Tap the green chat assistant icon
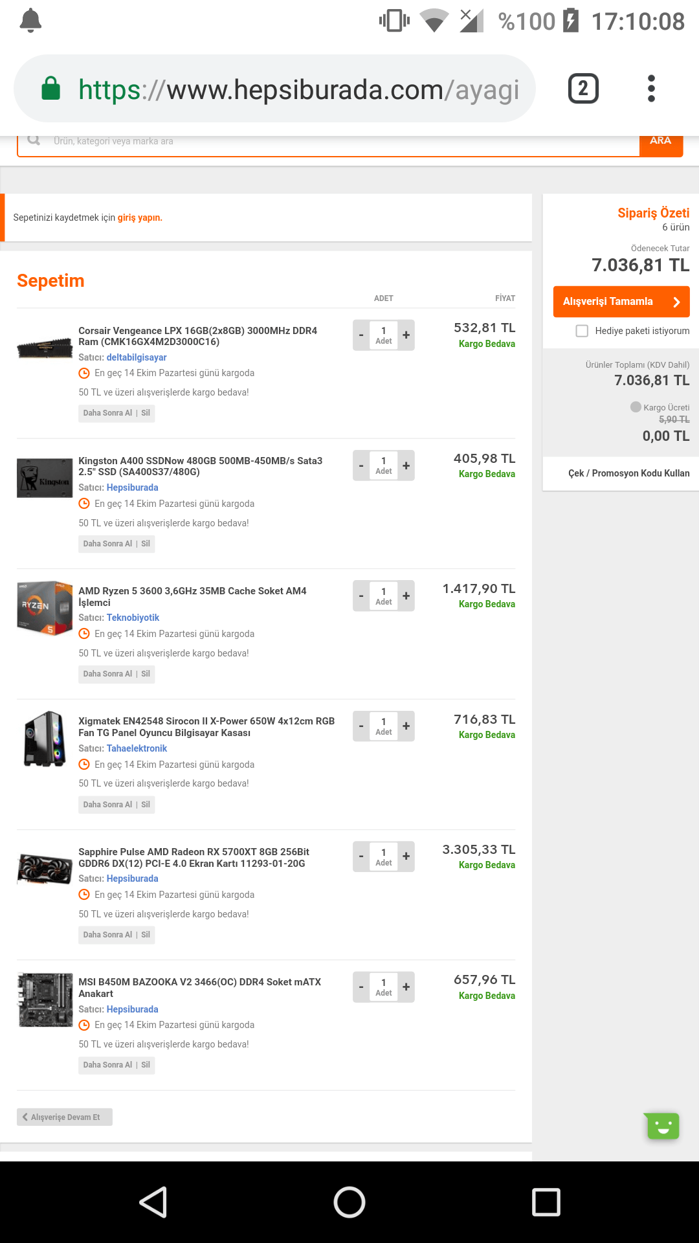The image size is (699, 1243). [662, 1126]
